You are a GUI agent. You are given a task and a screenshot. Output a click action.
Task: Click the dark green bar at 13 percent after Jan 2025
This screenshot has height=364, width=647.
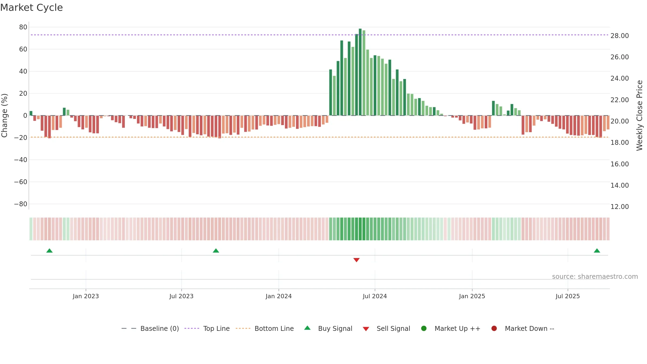pyautogui.click(x=493, y=108)
